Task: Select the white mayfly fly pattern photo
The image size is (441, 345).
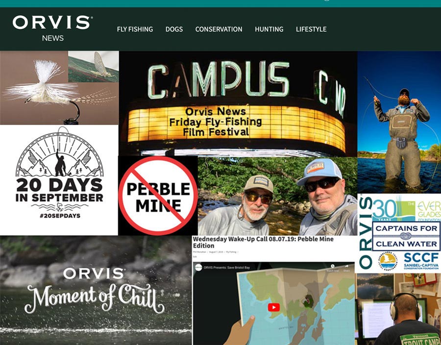Action: [x=59, y=88]
